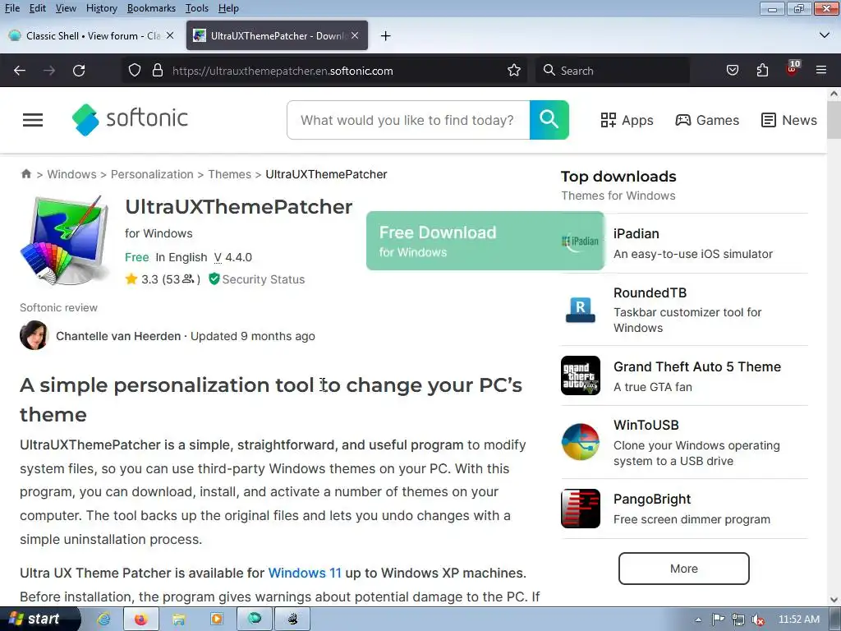Click the Security Status badge
841x631 pixels.
point(256,279)
